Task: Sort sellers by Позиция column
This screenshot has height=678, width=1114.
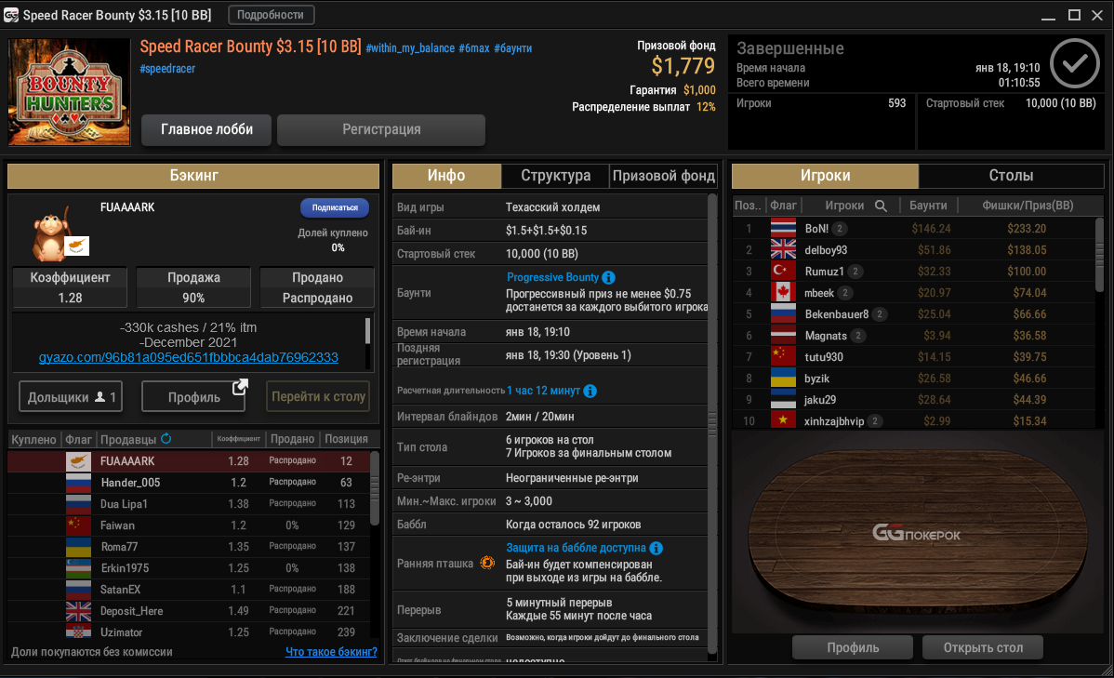Action: (347, 439)
